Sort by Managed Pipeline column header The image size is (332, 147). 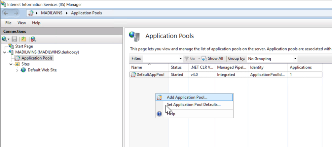click(232, 67)
